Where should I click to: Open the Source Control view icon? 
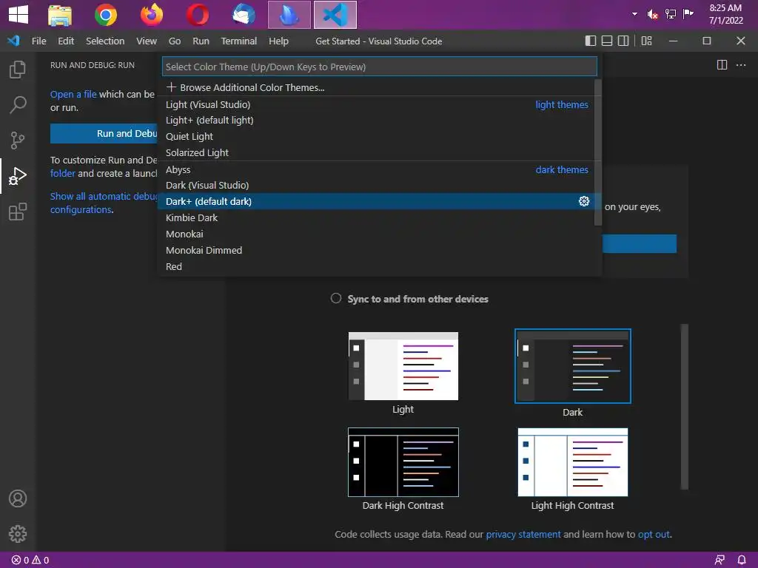[18, 140]
